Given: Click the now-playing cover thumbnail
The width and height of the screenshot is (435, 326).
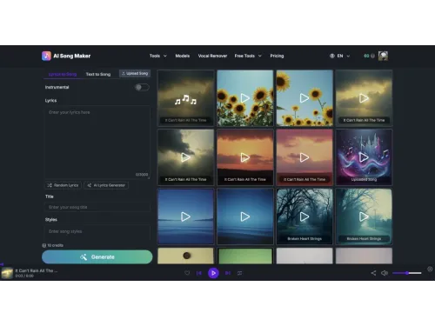Looking at the screenshot, I should point(7,273).
